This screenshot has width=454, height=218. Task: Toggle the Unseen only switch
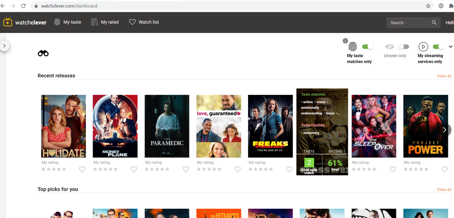(404, 47)
